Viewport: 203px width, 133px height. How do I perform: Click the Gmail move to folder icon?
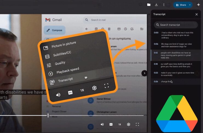click(x=142, y=29)
